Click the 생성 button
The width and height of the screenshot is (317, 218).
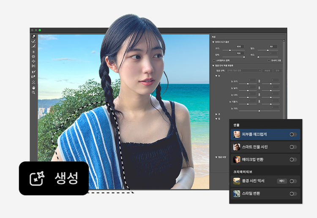coord(54,178)
